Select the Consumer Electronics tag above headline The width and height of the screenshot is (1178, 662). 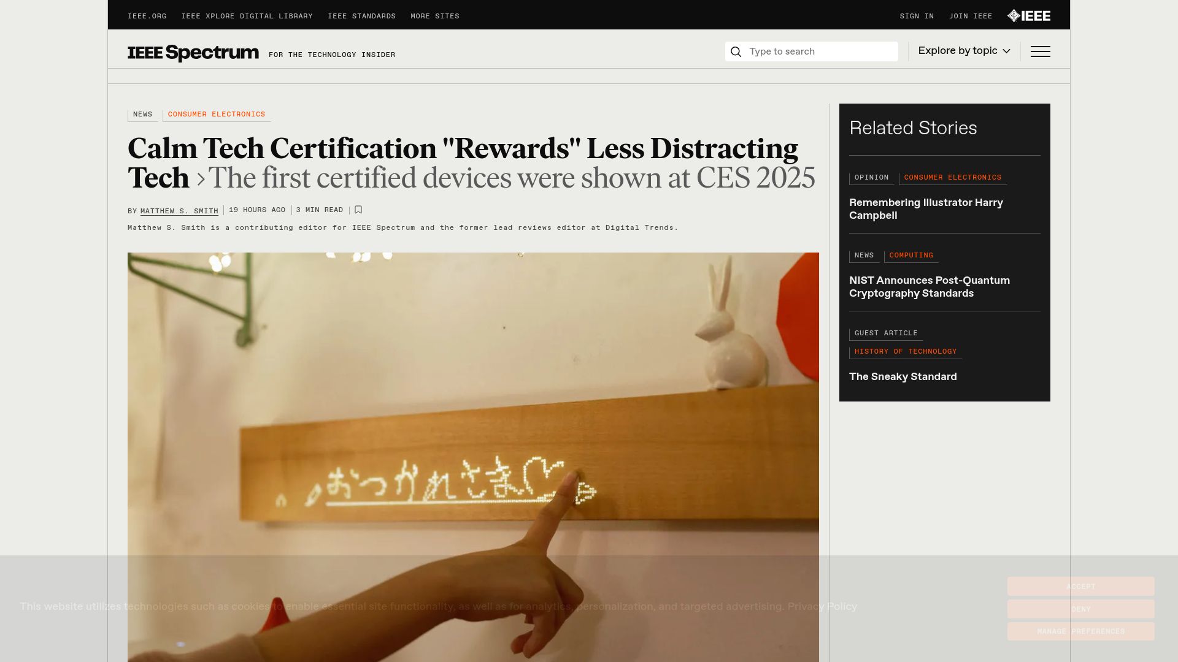tap(217, 115)
